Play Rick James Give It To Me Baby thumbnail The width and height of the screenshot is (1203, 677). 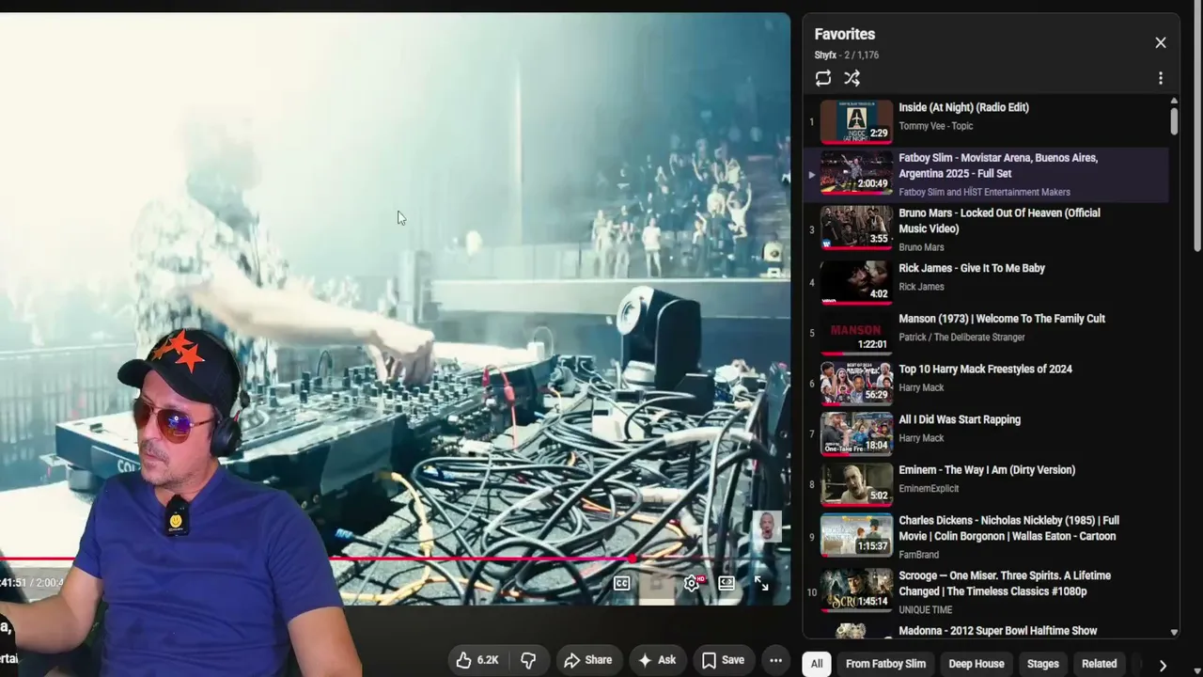(x=856, y=282)
